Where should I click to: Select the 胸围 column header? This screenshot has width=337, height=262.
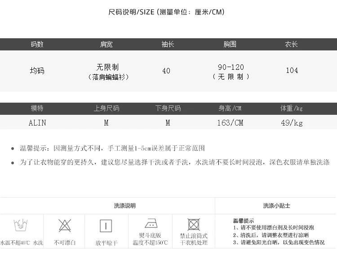coord(230,45)
